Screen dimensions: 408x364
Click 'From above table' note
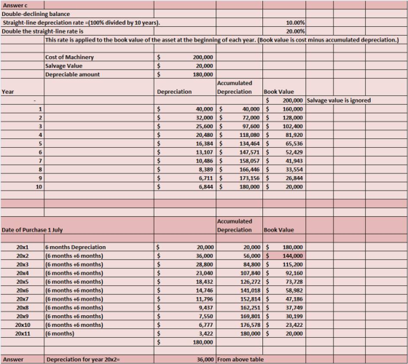click(x=240, y=360)
